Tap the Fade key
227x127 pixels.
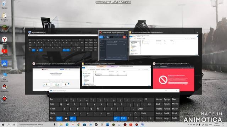point(175,119)
